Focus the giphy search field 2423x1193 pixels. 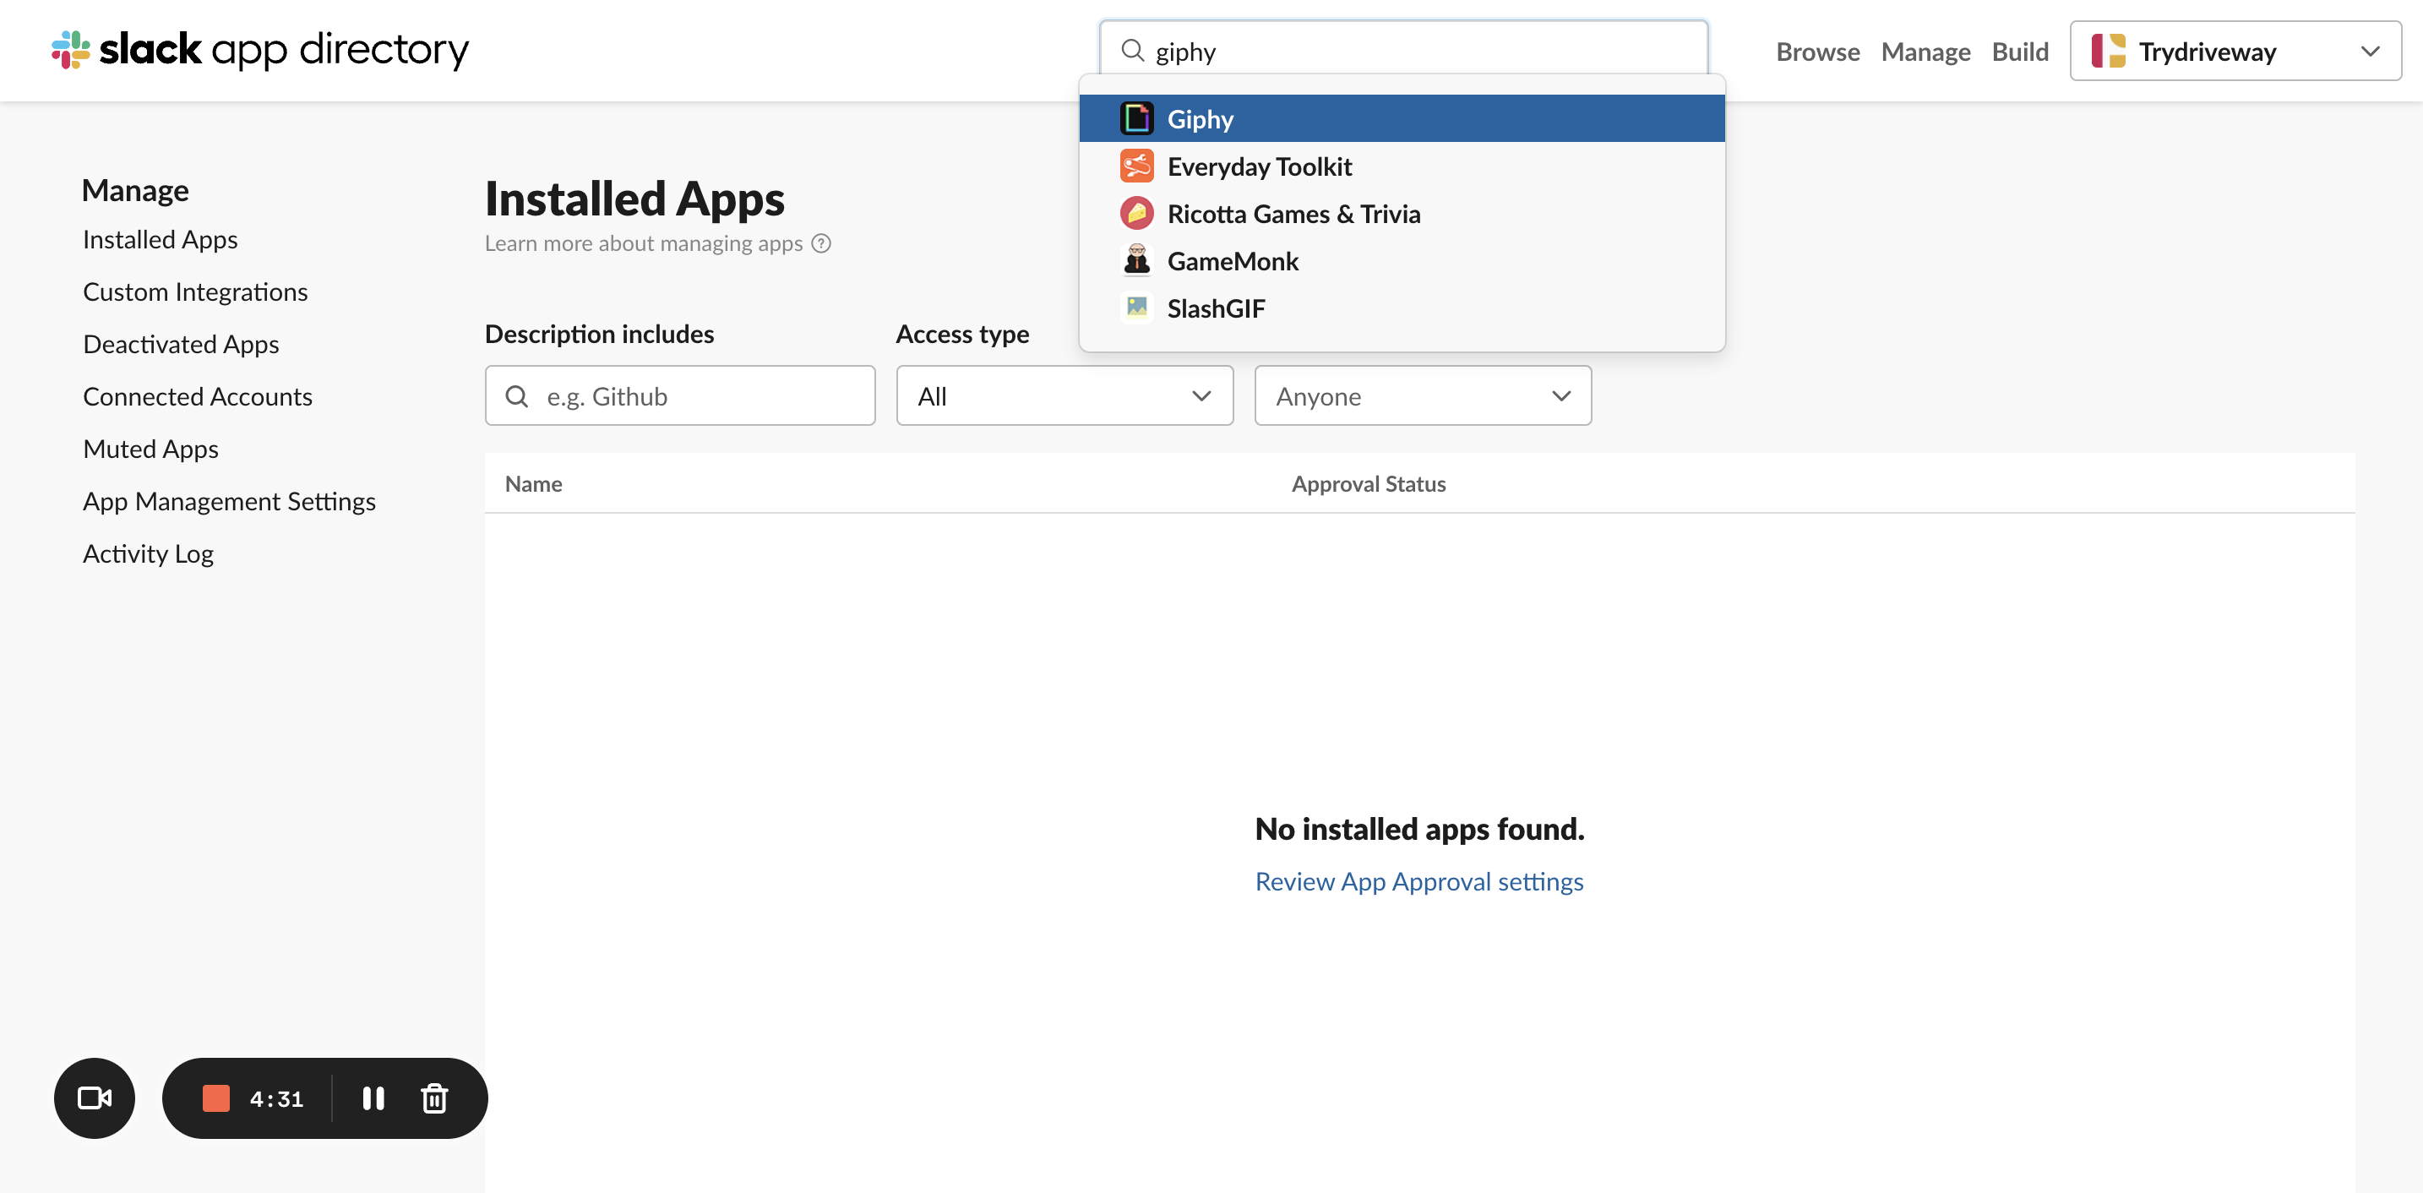pos(1403,51)
